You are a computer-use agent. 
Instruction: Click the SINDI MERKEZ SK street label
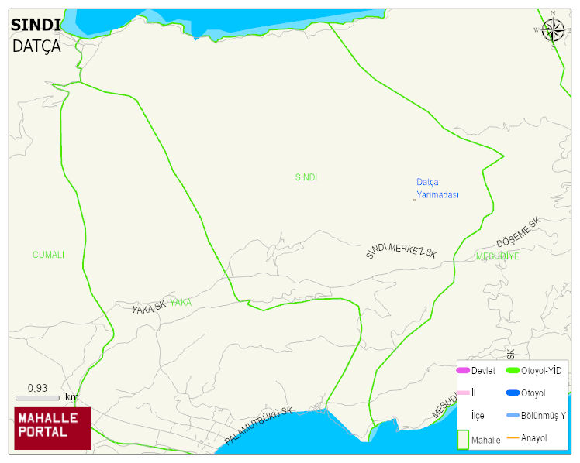402,250
